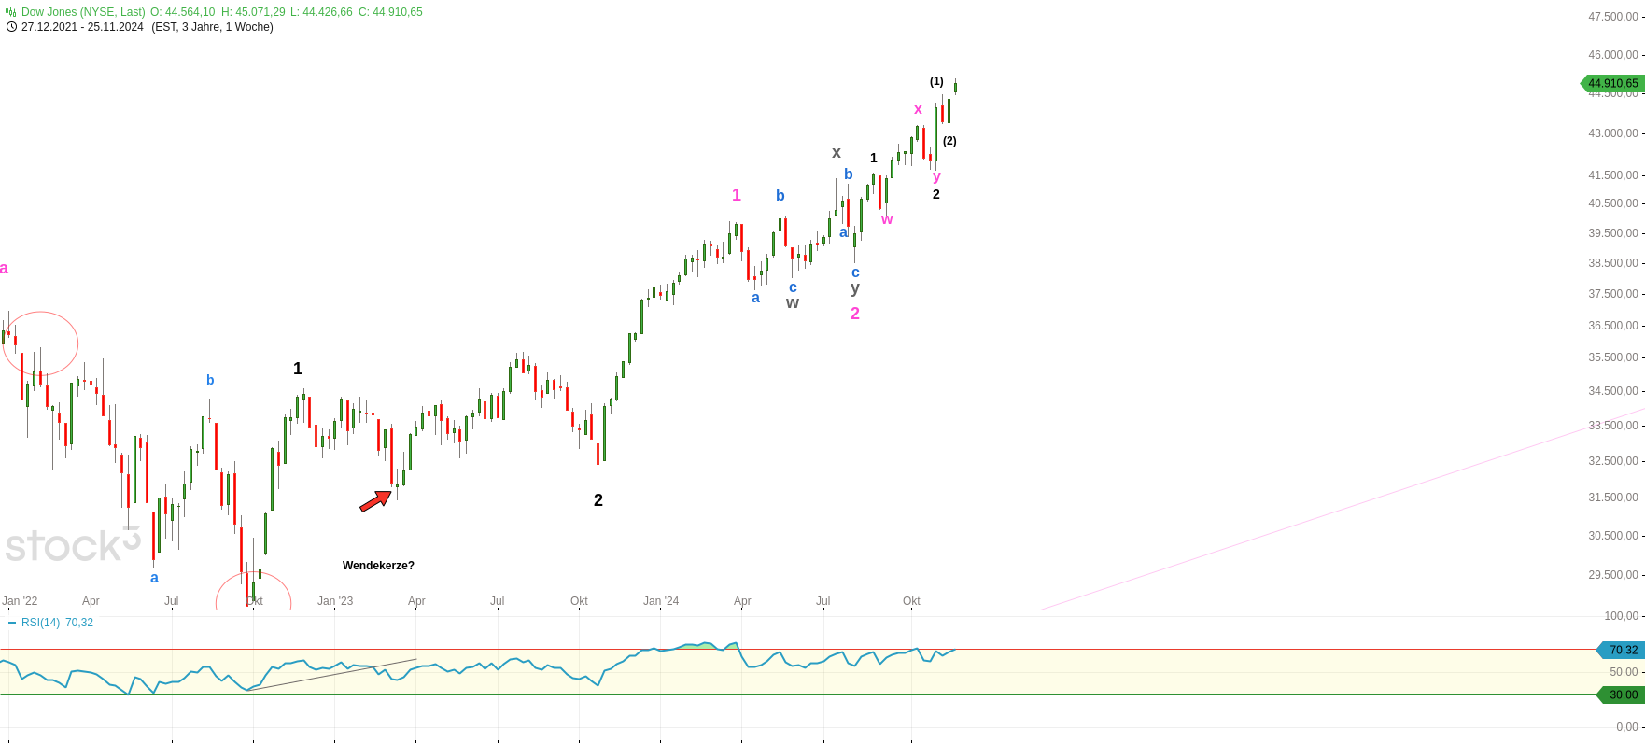Click the 0,00 RSI axis label
The width and height of the screenshot is (1645, 743).
[x=1627, y=727]
